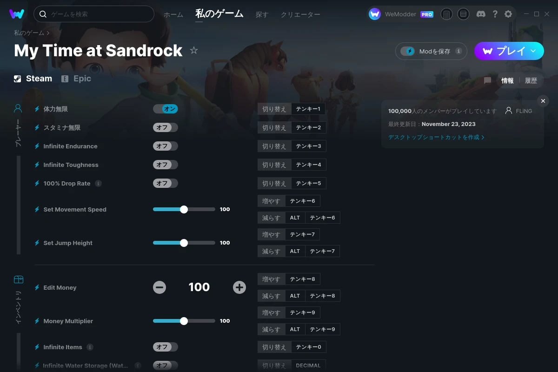Click lightning icon next to 体力無限
Image resolution: width=558 pixels, height=372 pixels.
click(37, 109)
